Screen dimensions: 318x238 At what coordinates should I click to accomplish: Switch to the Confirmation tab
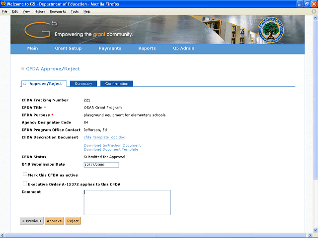tap(117, 84)
